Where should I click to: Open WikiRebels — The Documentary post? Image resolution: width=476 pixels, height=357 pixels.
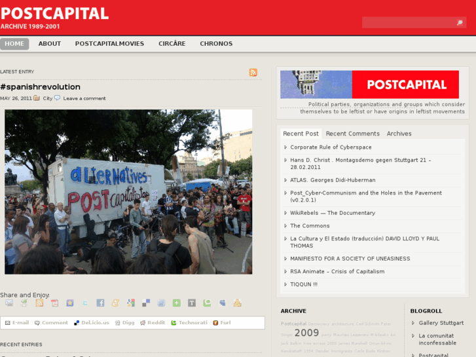point(333,213)
